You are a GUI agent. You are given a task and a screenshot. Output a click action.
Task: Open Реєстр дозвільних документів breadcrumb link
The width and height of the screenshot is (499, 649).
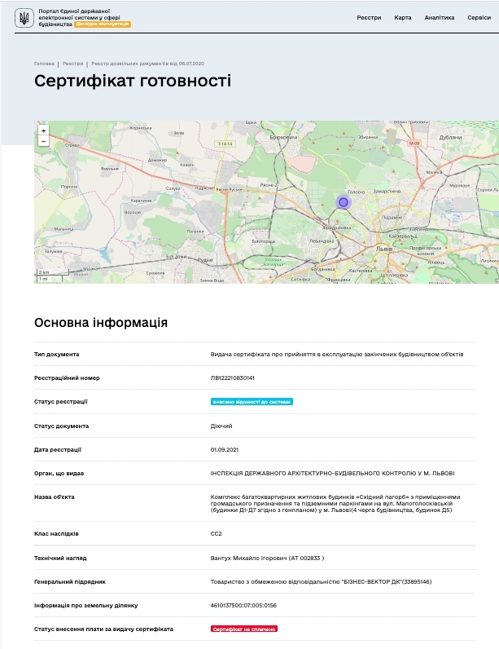point(148,64)
